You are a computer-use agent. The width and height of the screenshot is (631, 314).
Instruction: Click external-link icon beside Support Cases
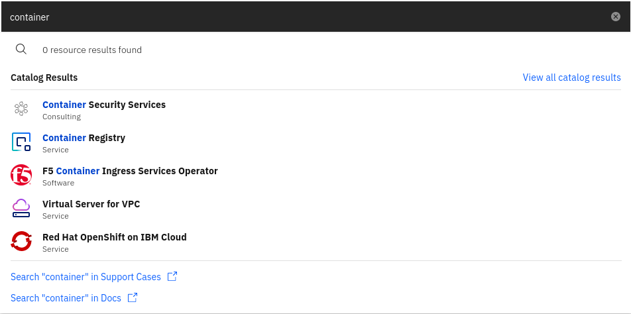tap(172, 276)
